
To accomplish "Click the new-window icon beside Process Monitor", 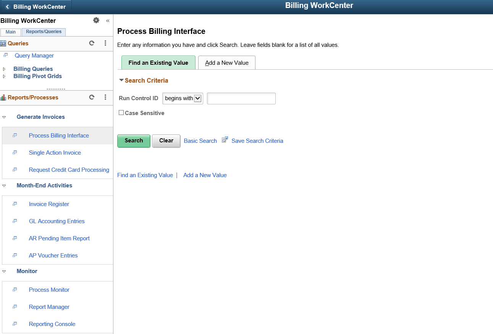I will [x=14, y=289].
